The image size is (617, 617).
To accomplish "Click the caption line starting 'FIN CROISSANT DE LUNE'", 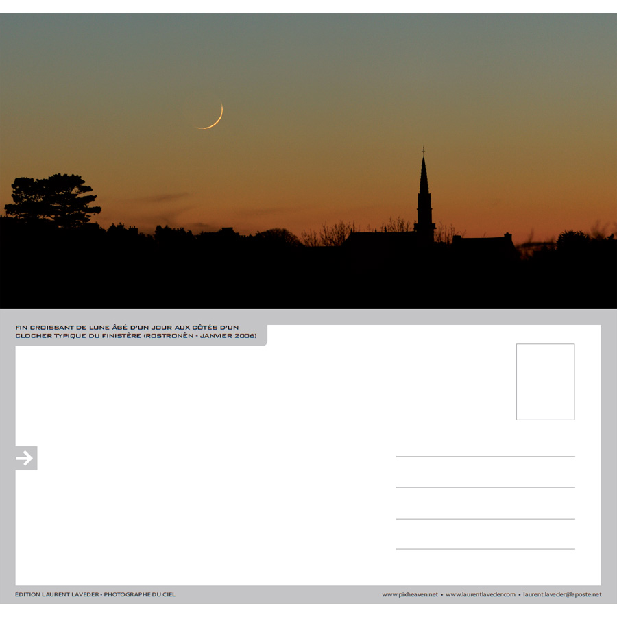I will coord(127,328).
